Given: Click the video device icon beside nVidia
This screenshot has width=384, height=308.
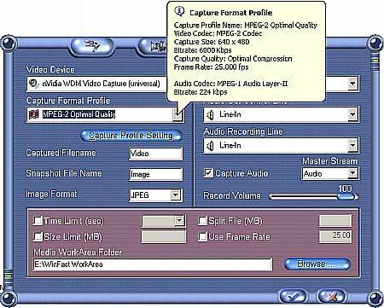Looking at the screenshot, I should click(x=34, y=83).
